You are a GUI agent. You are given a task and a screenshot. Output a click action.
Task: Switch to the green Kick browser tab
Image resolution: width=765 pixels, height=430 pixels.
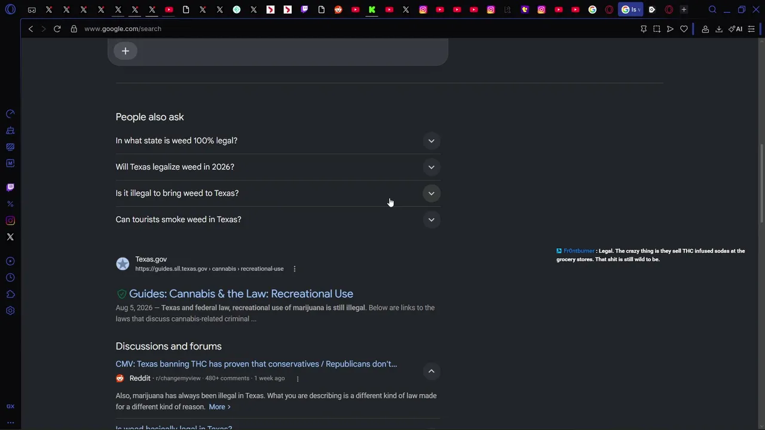pyautogui.click(x=372, y=10)
